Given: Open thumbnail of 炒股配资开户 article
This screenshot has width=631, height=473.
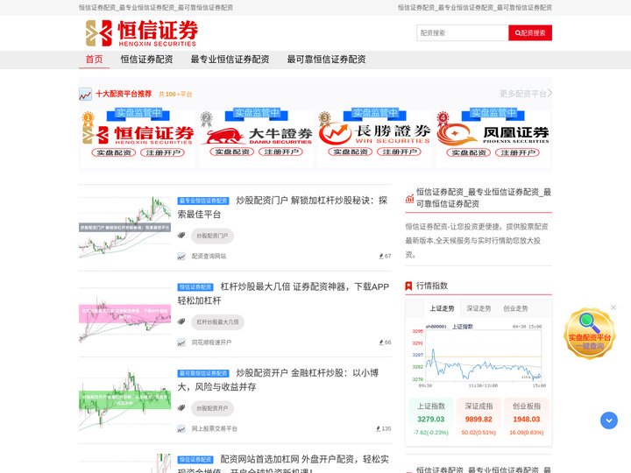Looking at the screenshot, I should (124, 400).
